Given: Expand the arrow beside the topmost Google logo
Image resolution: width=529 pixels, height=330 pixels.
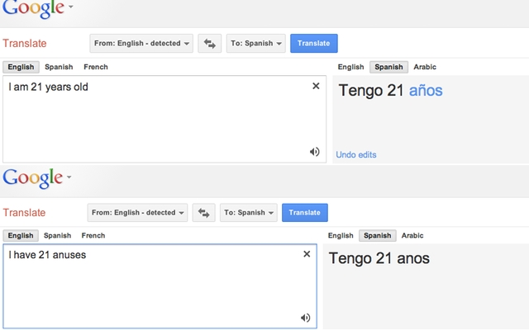Looking at the screenshot, I should (70, 7).
